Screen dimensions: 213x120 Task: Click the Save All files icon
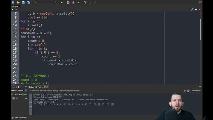point(29,2)
